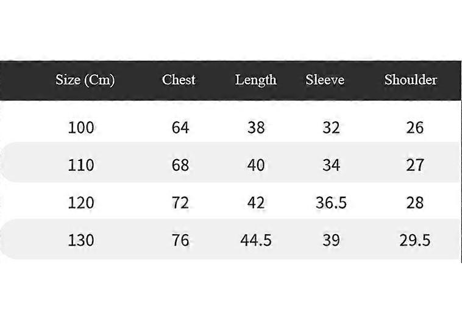Click sleeve value 36.5

[x=331, y=202]
